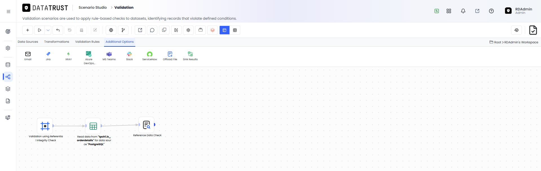Open the database icon in the sidebar

(8, 65)
